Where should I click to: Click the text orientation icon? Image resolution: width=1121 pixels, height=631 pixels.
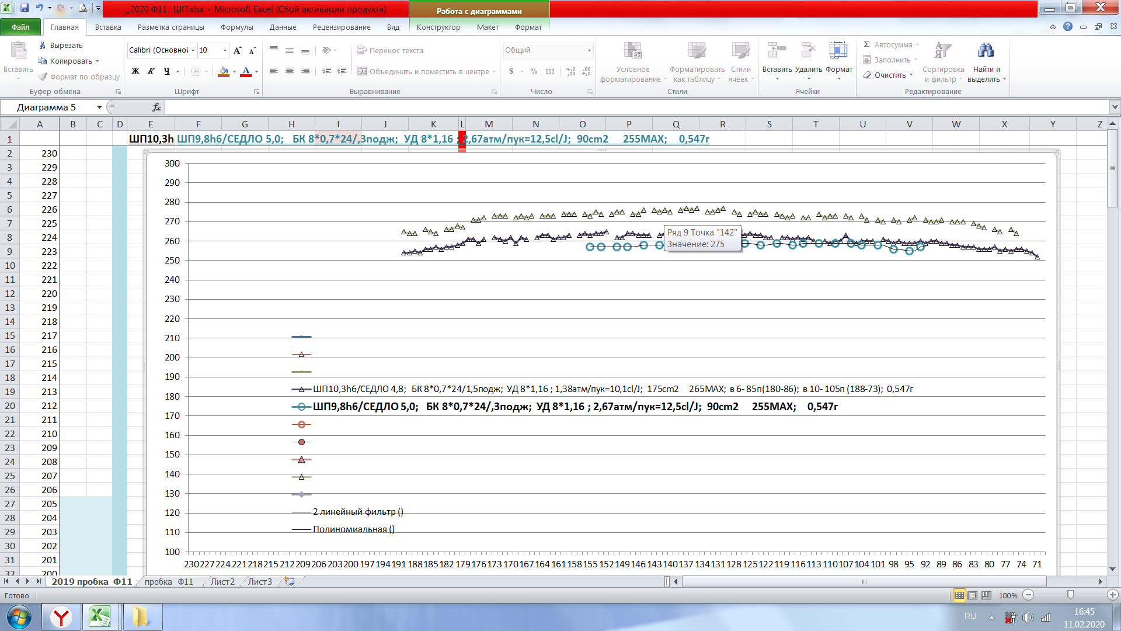326,50
